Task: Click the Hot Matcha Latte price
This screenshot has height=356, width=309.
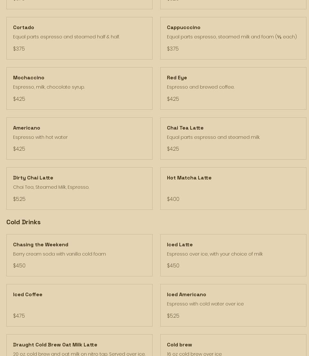Action: point(173,199)
